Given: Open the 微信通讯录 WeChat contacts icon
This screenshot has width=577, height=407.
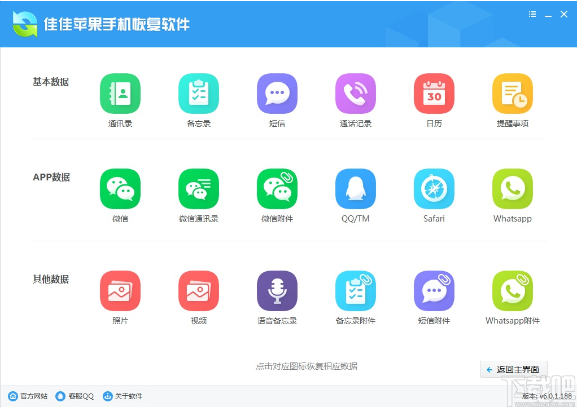Looking at the screenshot, I should tap(199, 189).
